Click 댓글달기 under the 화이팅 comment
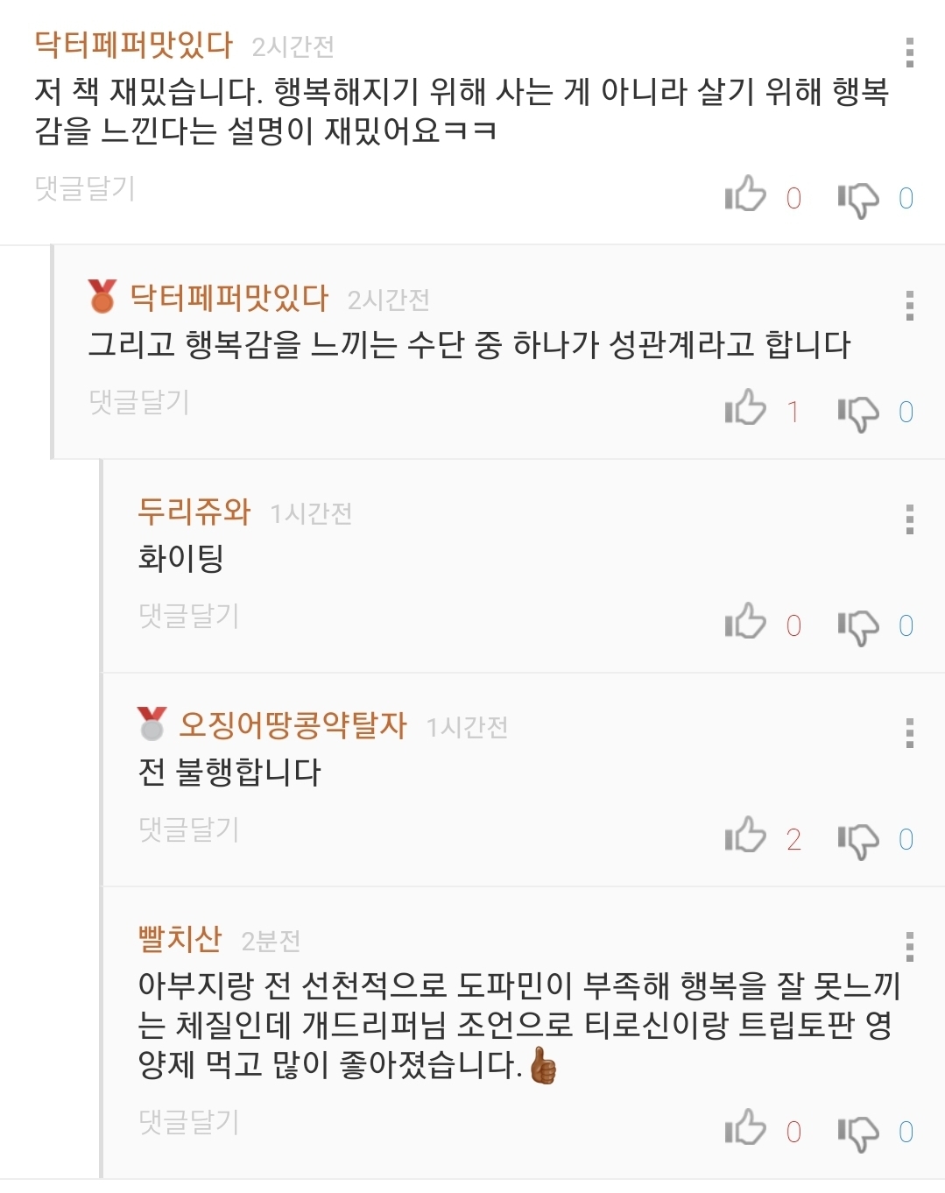This screenshot has width=945, height=1193. (x=188, y=616)
